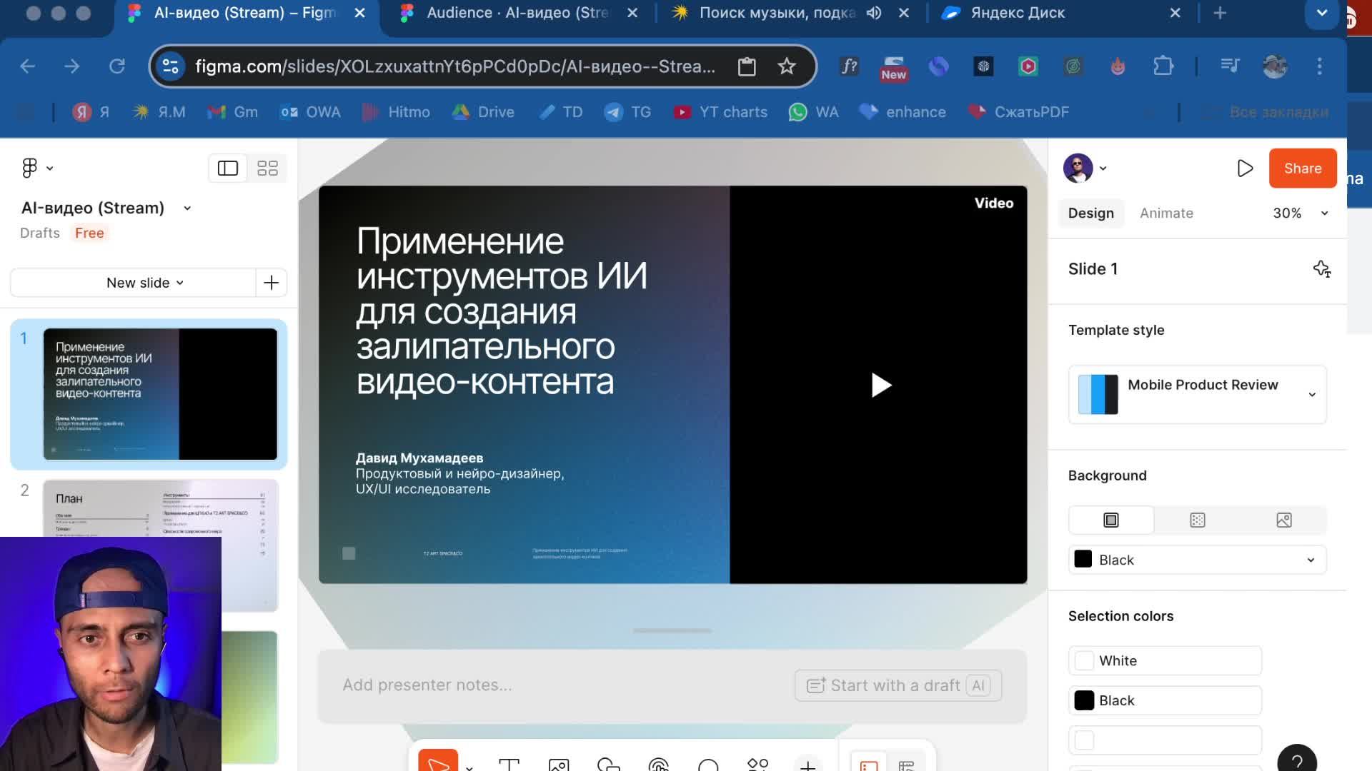Choose the image background type icon
The image size is (1372, 771).
1283,520
